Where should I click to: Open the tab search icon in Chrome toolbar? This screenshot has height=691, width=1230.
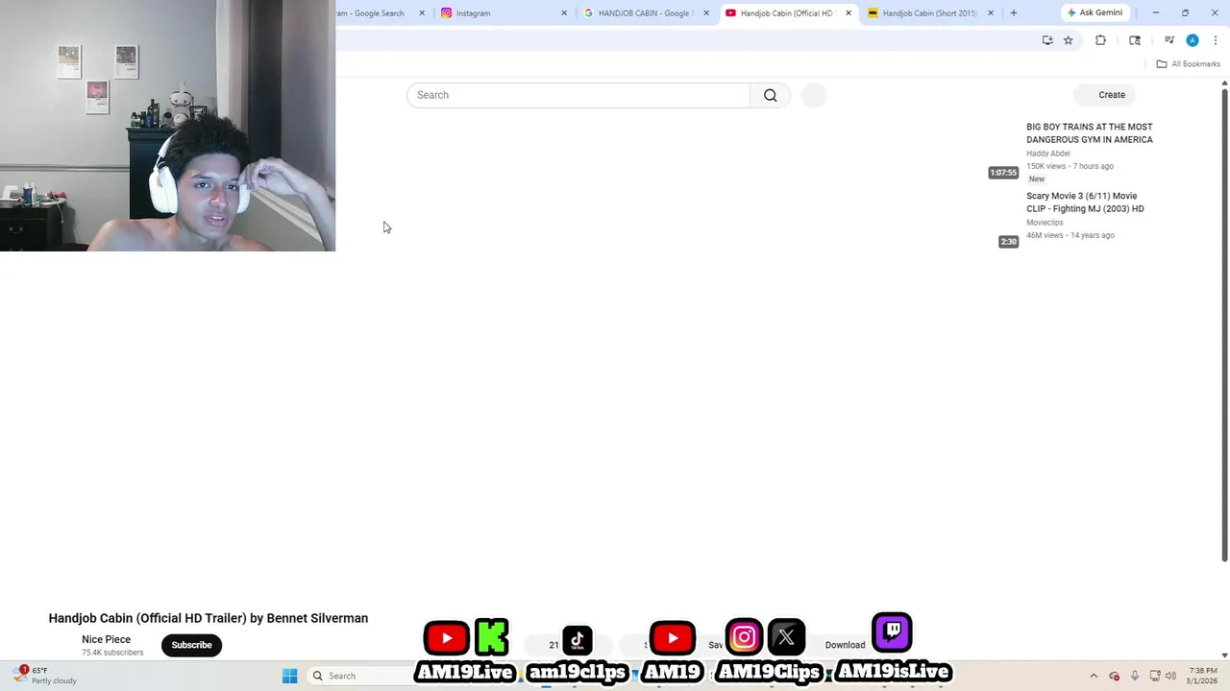[x=1135, y=40]
